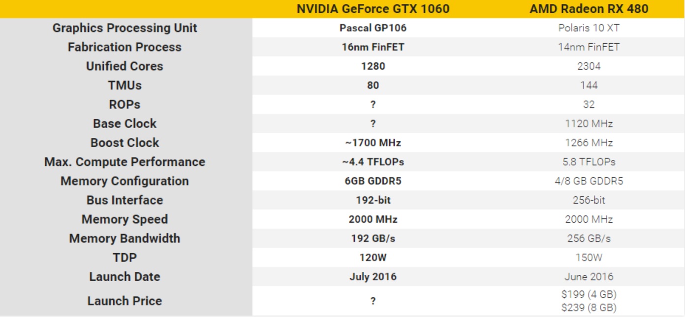
Task: Click the AMD Radeon RX 480 column header
Action: point(589,9)
